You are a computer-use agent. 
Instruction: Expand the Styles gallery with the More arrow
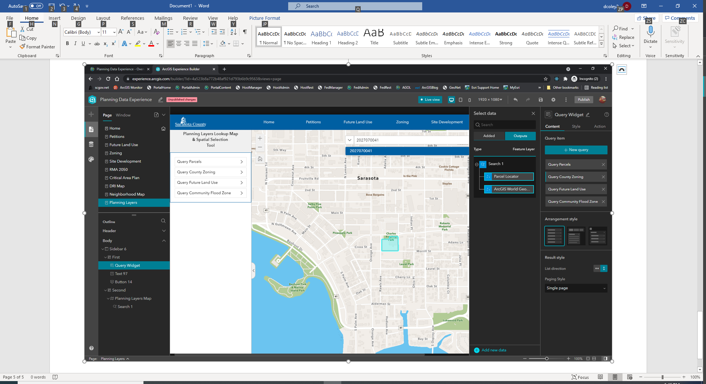pos(601,44)
